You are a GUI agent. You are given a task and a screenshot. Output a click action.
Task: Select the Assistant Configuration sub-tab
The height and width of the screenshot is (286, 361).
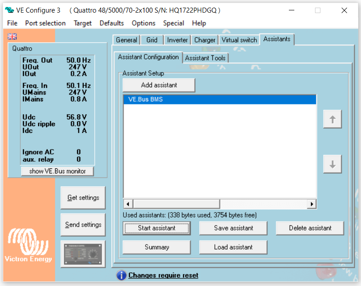point(148,57)
